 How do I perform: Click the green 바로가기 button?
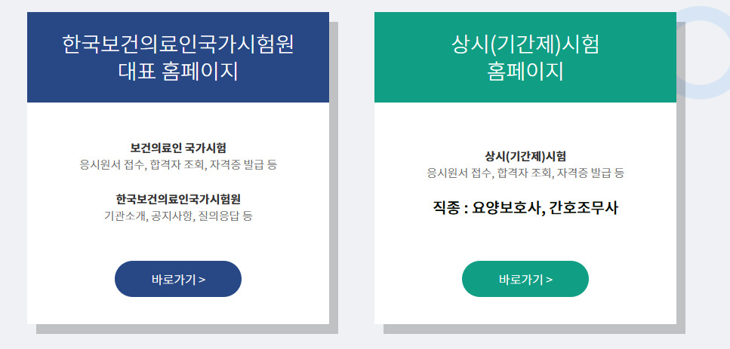(x=525, y=279)
